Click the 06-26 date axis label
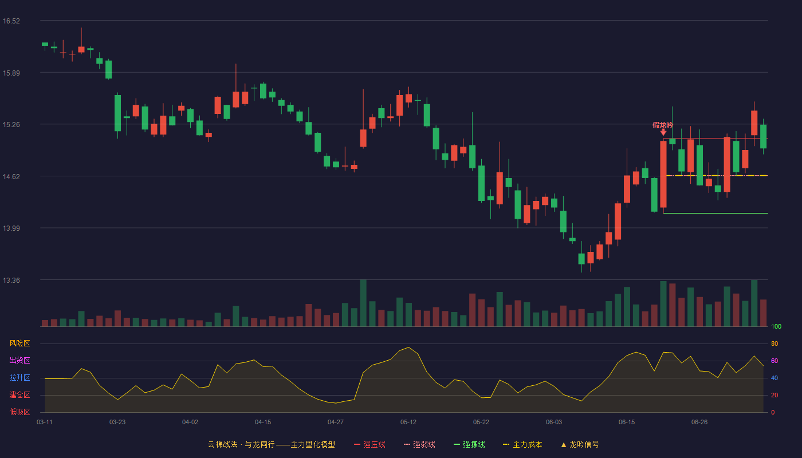 (699, 422)
